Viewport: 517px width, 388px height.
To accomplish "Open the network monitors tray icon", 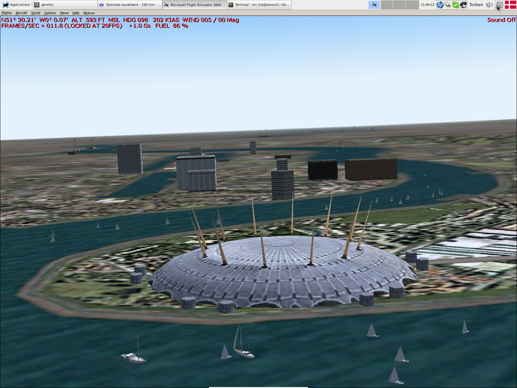I will tap(463, 5).
